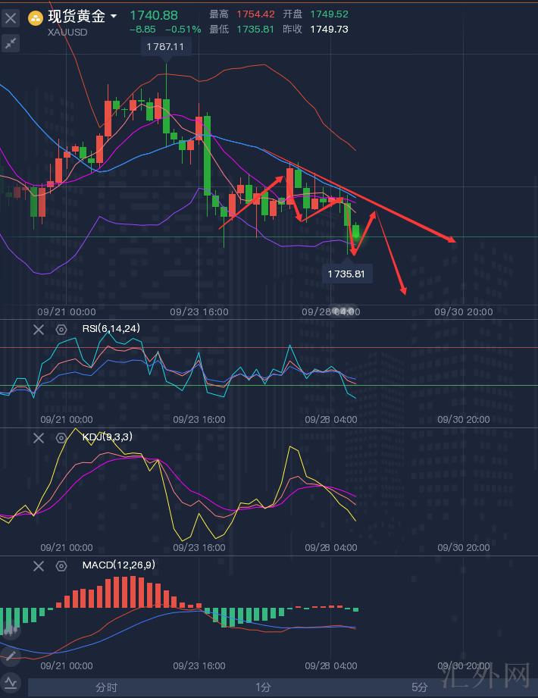538x698 pixels.
Task: Select the pencil drawing tool
Action: 11,656
